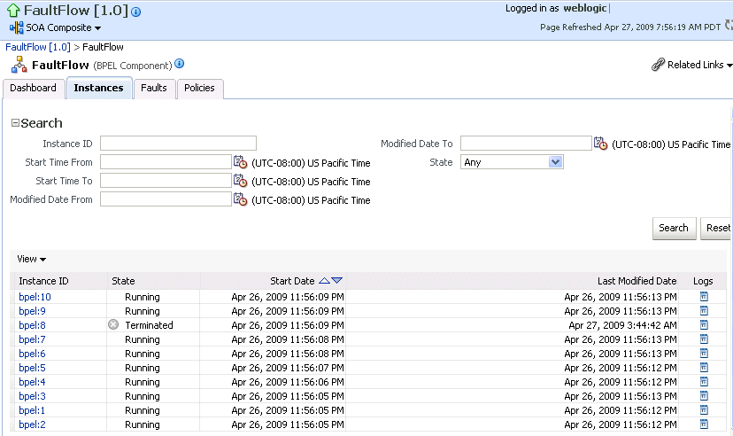The image size is (733, 436).
Task: Click the Terminated status icon for bpel:8
Action: (113, 324)
